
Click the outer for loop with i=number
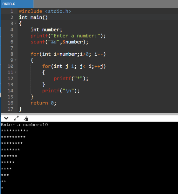[x=68, y=54]
